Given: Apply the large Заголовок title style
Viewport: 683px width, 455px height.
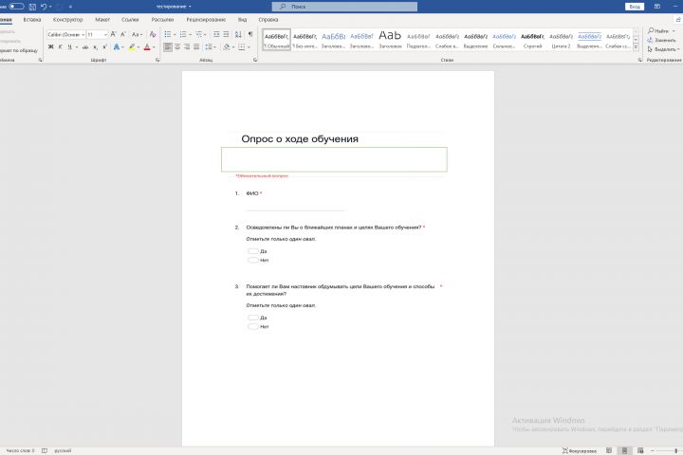Looking at the screenshot, I should click(390, 40).
